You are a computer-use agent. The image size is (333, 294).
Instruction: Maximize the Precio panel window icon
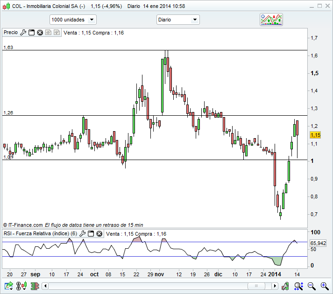coord(32,33)
